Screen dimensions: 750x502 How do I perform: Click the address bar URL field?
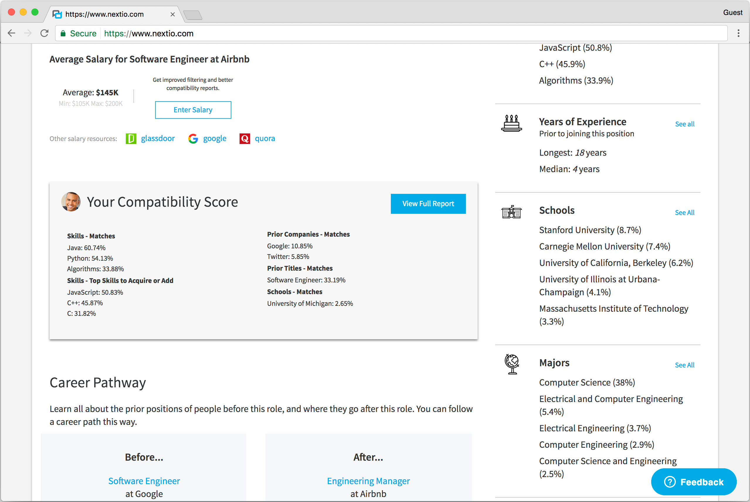click(384, 33)
